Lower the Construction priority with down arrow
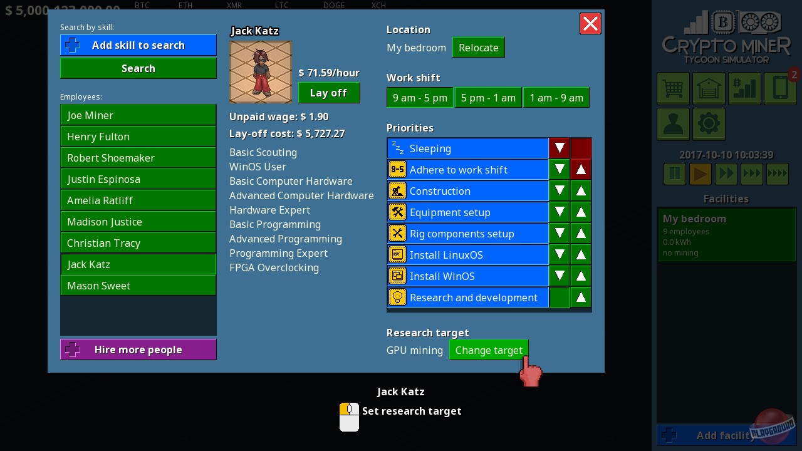This screenshot has height=451, width=802. pyautogui.click(x=560, y=191)
